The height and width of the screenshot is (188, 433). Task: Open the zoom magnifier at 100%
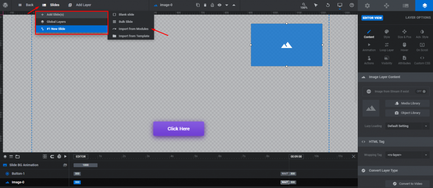(304, 5)
